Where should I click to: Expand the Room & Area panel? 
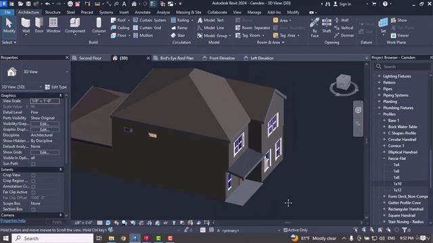tap(271, 43)
